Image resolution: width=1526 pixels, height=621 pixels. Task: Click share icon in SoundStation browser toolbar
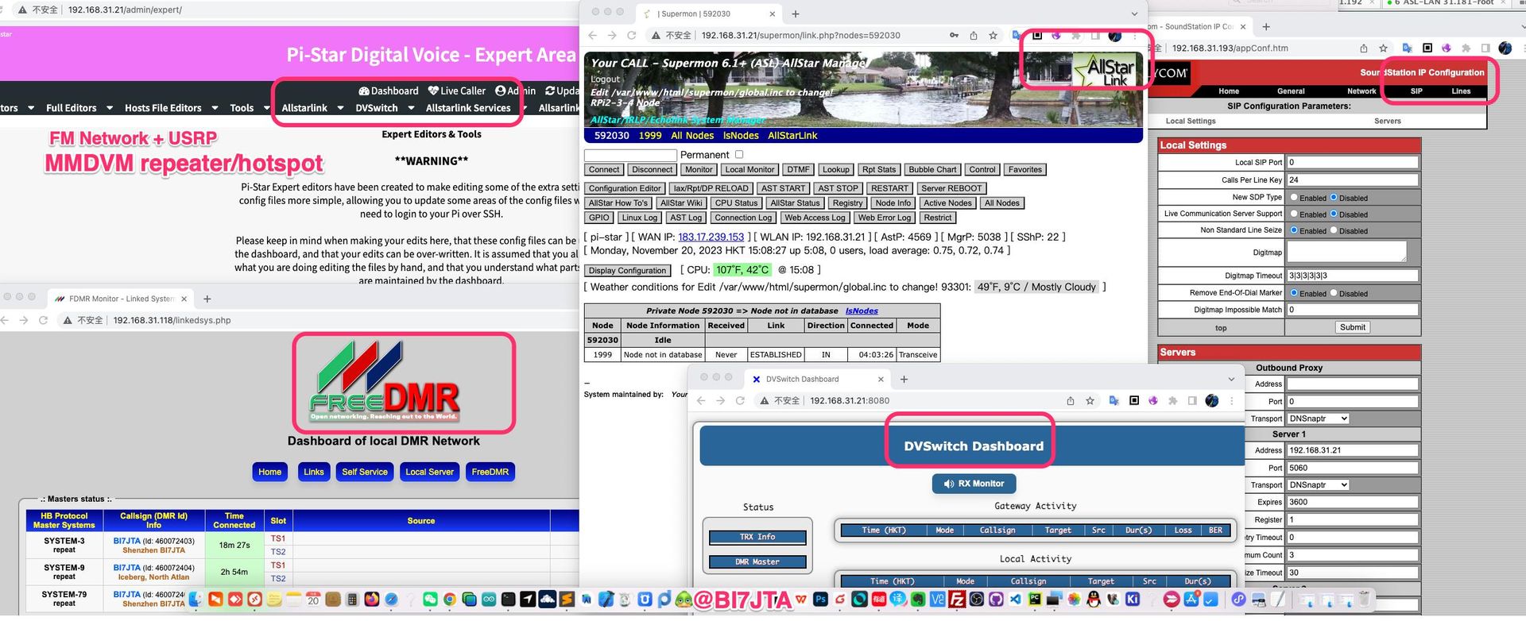click(x=1363, y=48)
